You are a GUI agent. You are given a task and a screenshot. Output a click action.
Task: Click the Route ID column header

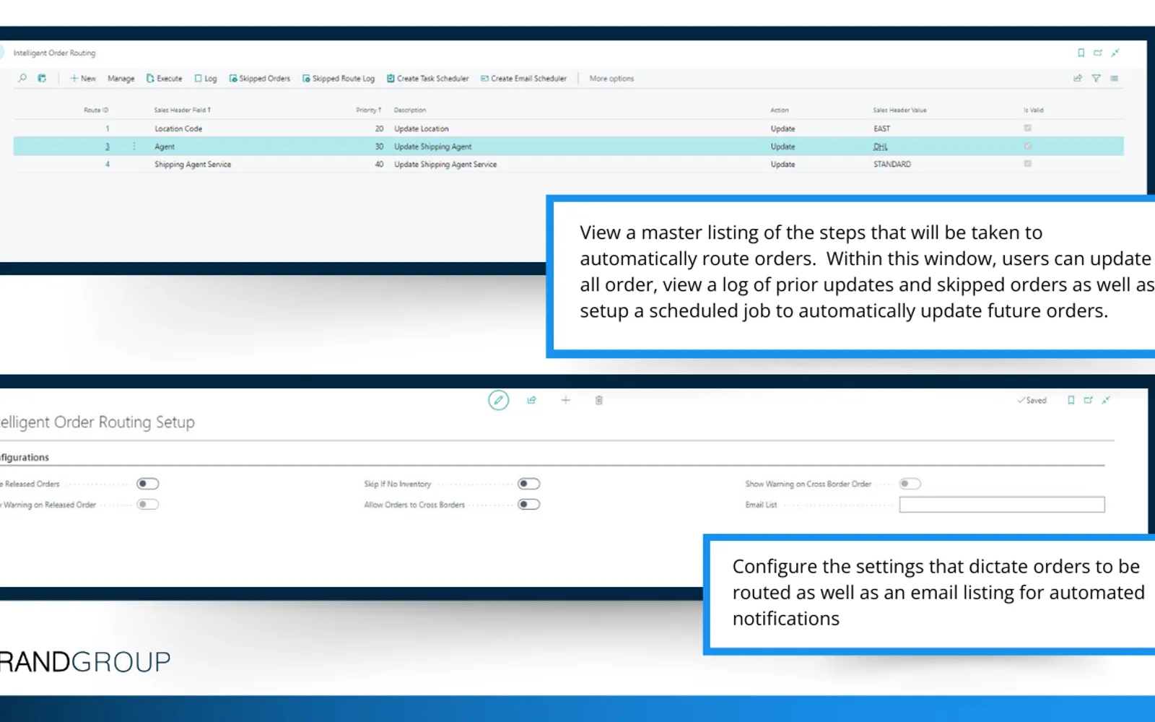(96, 110)
